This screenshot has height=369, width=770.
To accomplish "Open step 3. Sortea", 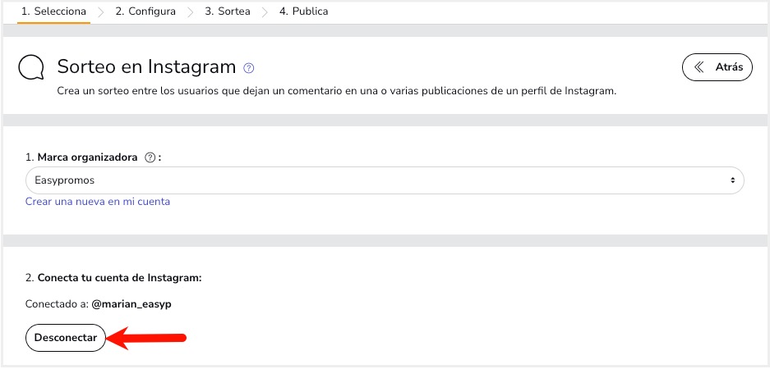I will [228, 11].
